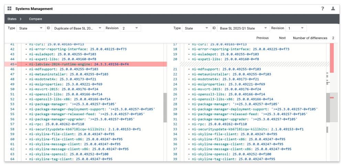Click right line 35 ni-skyline-file-client-x86

click(239, 139)
